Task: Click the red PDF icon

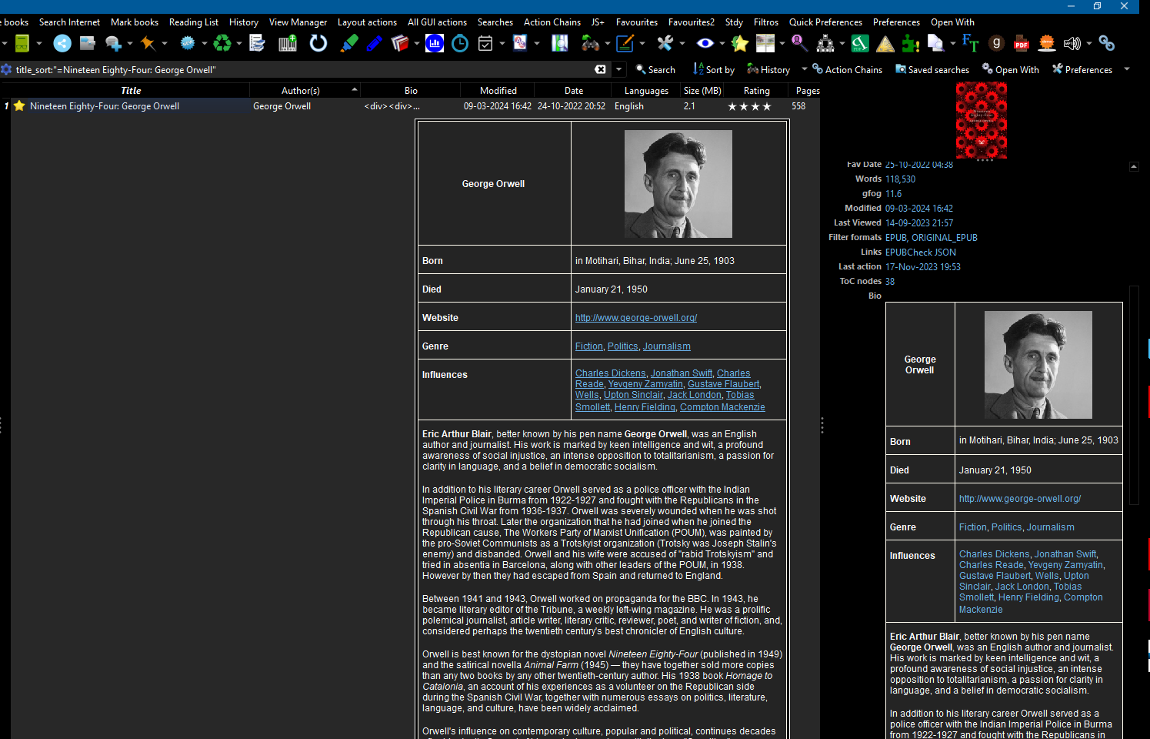Action: click(1022, 44)
